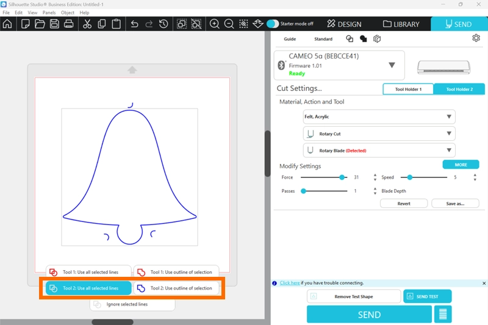Click the Undo arrow icon

click(134, 24)
